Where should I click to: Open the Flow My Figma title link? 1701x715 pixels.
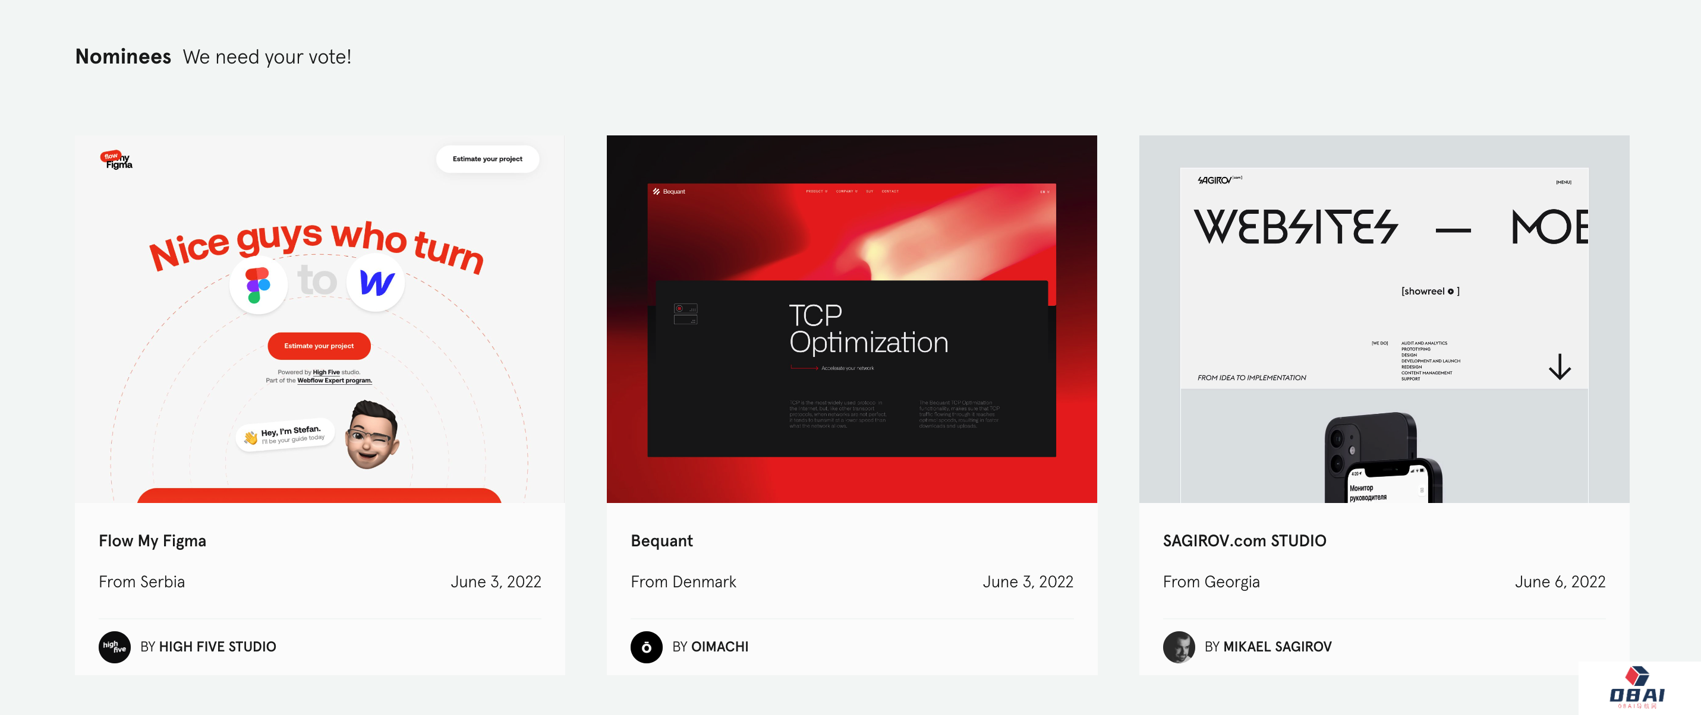click(152, 541)
